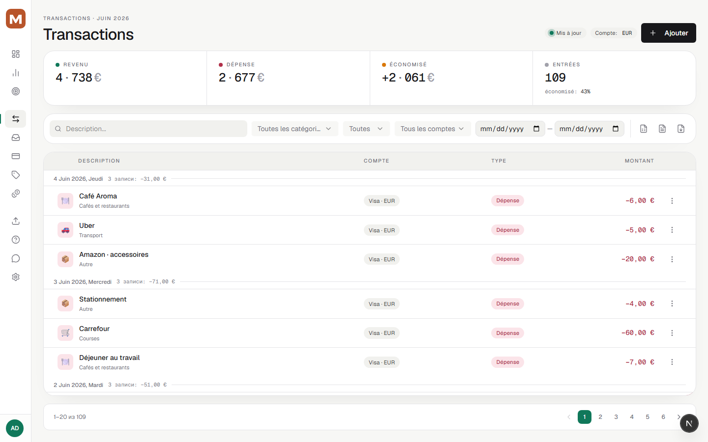
Task: Click the AD user avatar
Action: coord(15,428)
